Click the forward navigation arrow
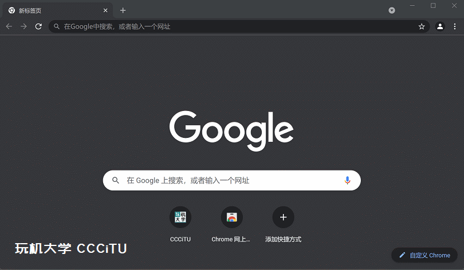This screenshot has height=270, width=464. click(23, 26)
